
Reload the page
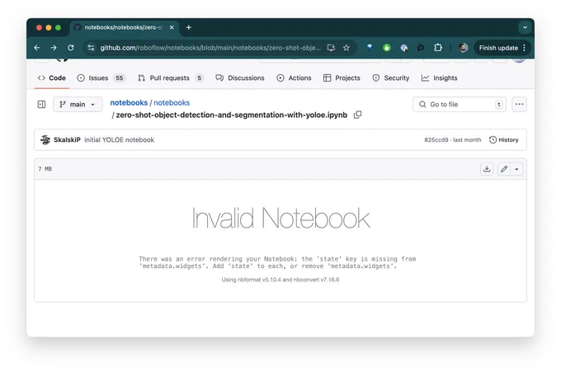point(71,48)
